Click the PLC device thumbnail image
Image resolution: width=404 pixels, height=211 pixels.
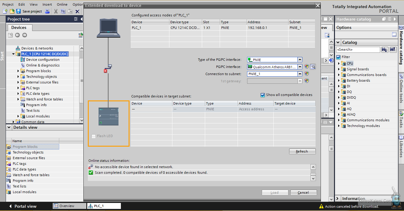click(x=108, y=116)
